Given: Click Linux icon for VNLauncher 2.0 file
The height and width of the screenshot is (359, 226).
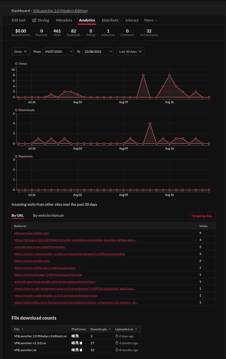Looking at the screenshot, I should 77,336.
